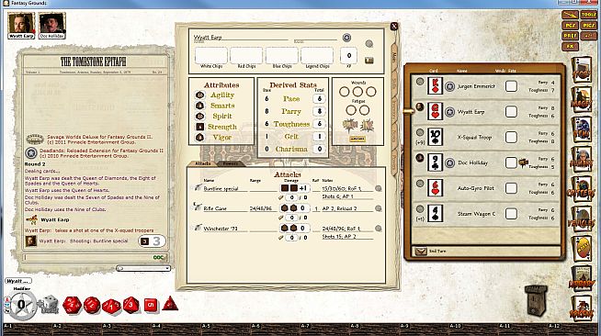Toggle Wyatt Earp wounds checkbox in tracker
Screen dimensions: 601x336
coord(511,112)
